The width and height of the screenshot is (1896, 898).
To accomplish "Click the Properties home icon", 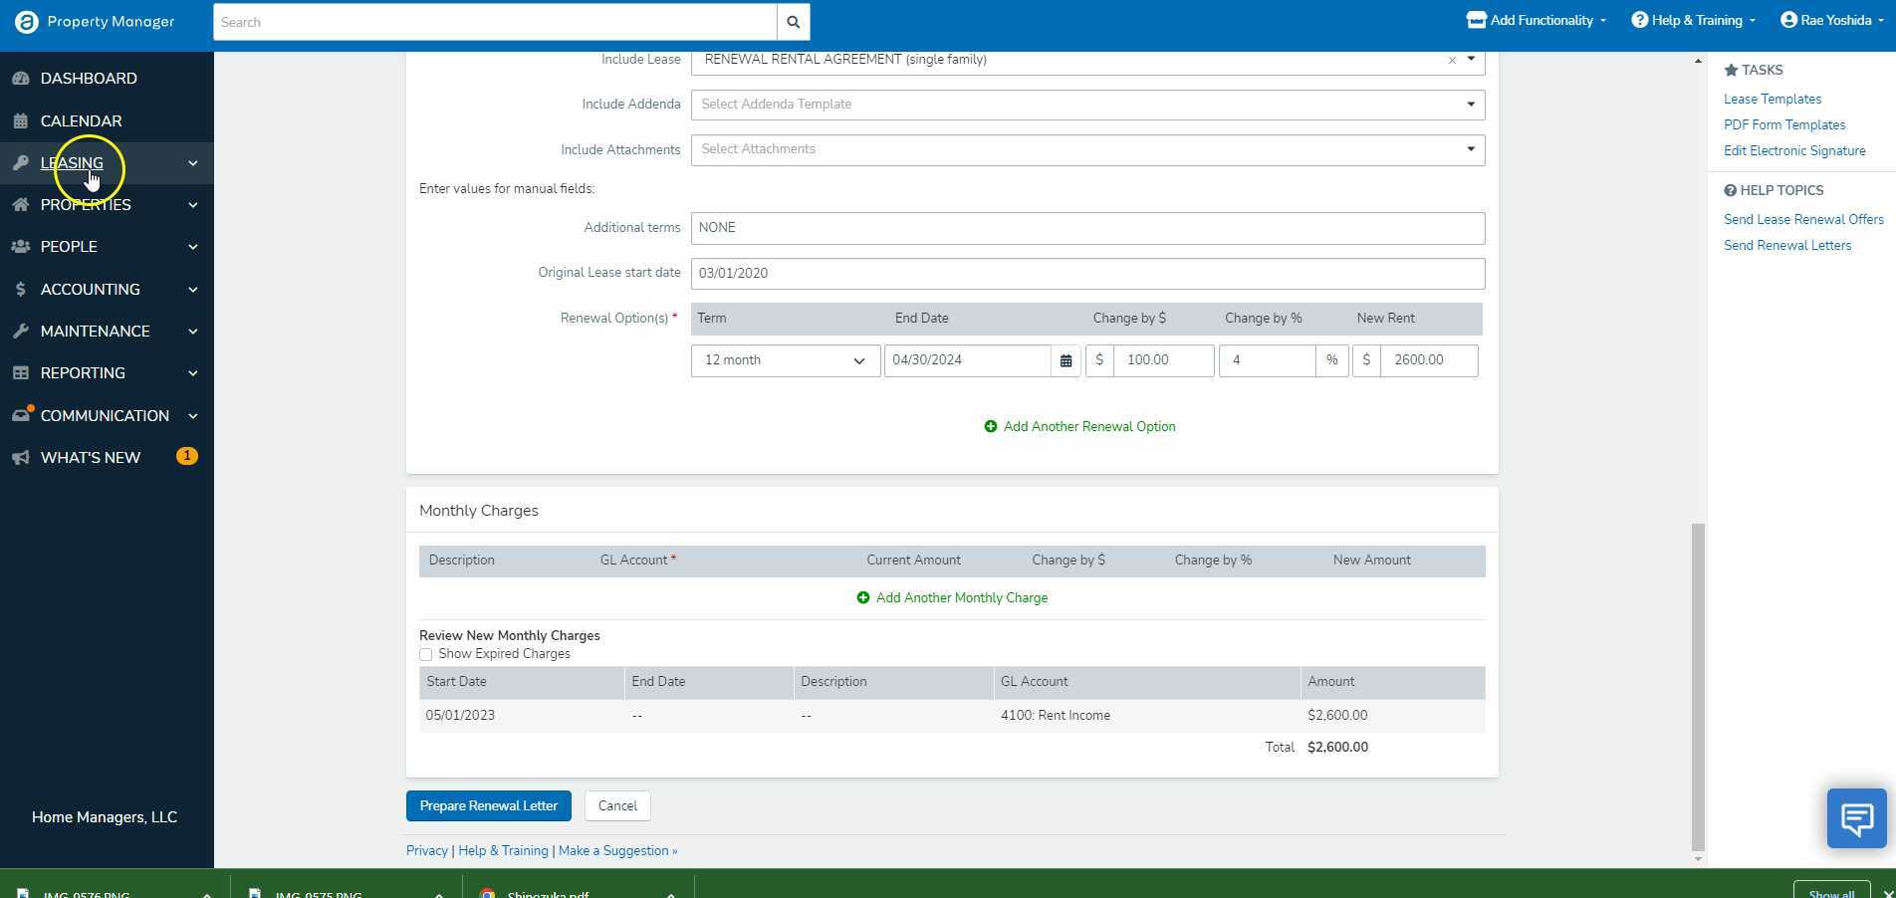I will point(19,204).
